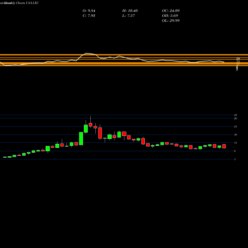Select the open value 'O: 9.84'
Viewport: 248px width, 248px height.
tap(89, 11)
